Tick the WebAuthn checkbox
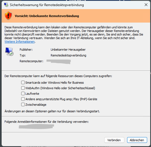Viewport: 151px width, 147px height. tap(23, 88)
